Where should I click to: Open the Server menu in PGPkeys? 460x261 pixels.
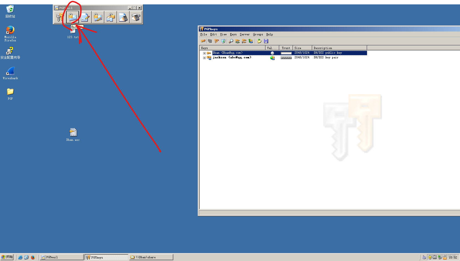click(x=245, y=35)
